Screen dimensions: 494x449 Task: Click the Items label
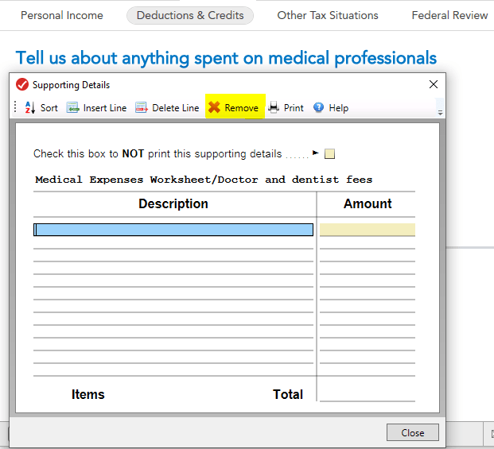[x=88, y=395]
